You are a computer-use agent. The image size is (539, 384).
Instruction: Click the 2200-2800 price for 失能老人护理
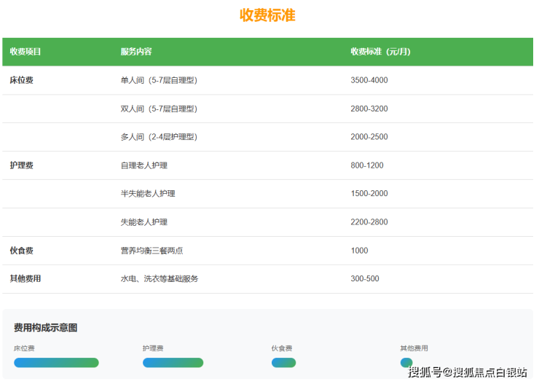coord(369,222)
